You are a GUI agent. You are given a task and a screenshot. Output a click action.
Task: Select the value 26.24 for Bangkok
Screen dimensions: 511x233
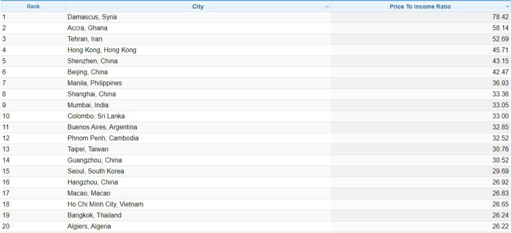click(x=500, y=216)
